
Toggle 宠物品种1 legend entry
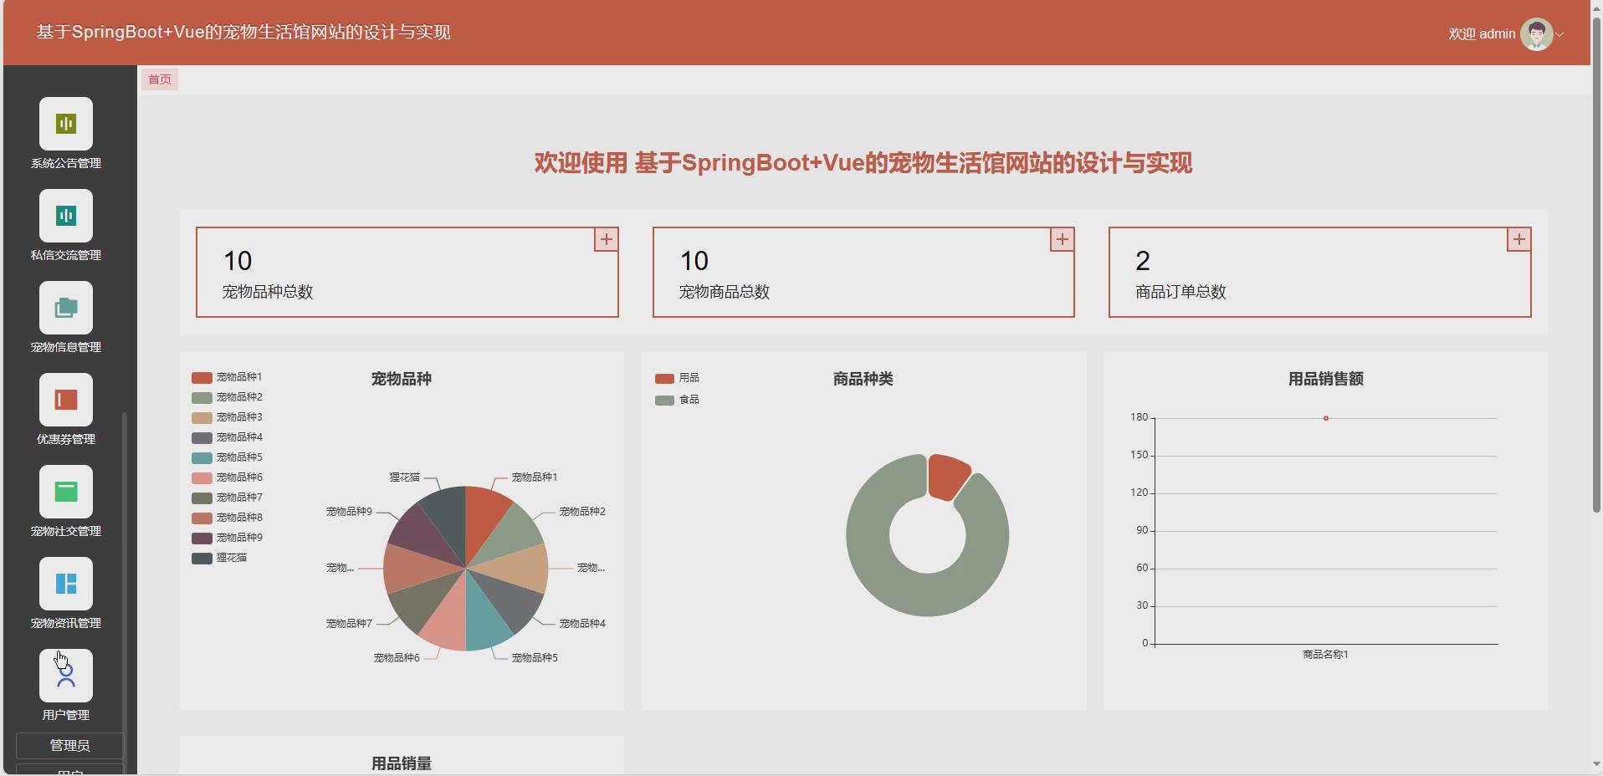pyautogui.click(x=227, y=377)
